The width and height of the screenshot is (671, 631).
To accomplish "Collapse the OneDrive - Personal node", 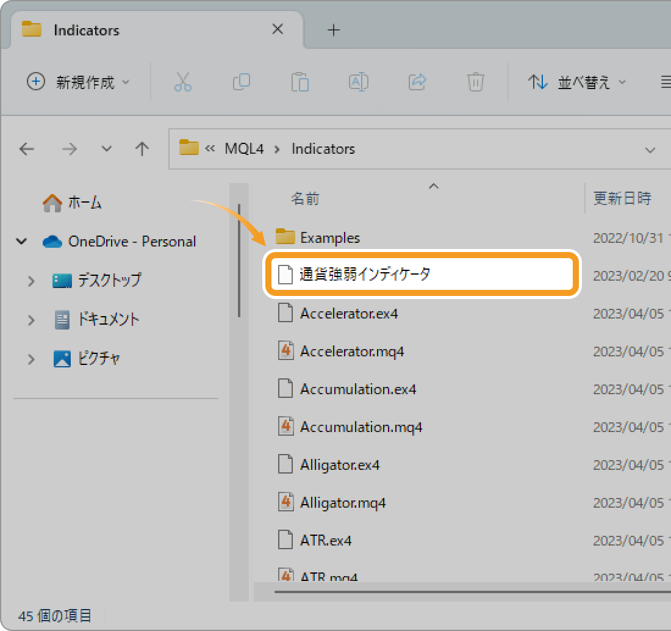I will pos(21,242).
